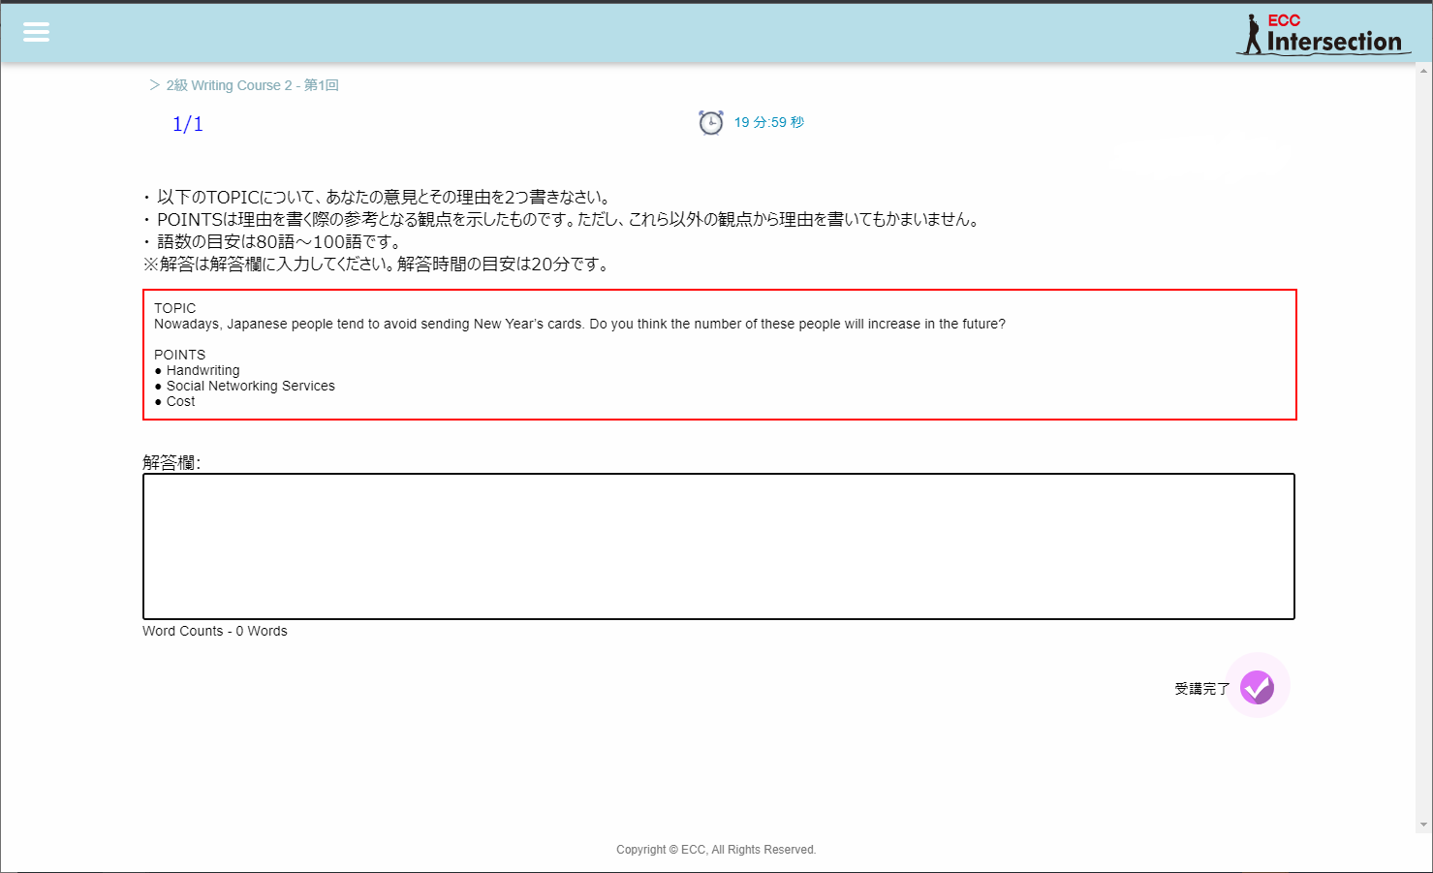Select the 受講完了 completion button
The image size is (1433, 873).
click(x=1201, y=687)
